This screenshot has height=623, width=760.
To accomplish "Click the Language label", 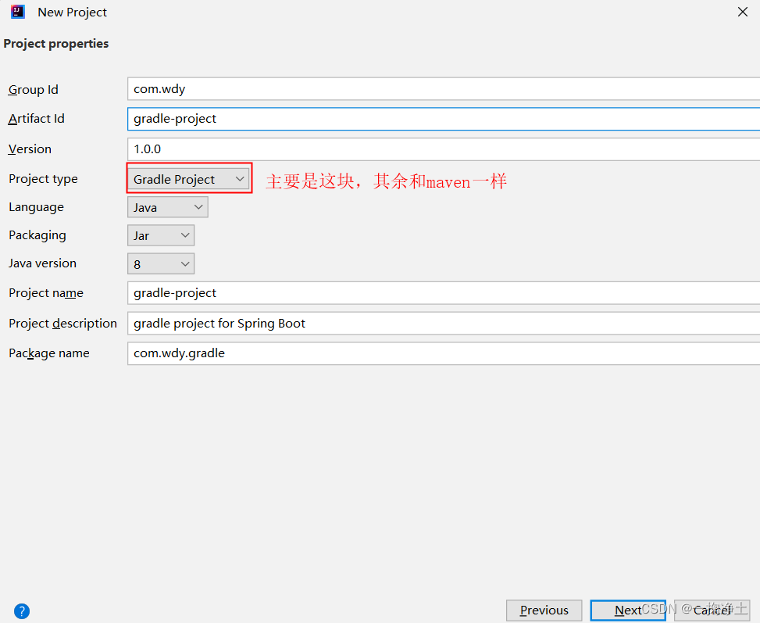I will [37, 207].
